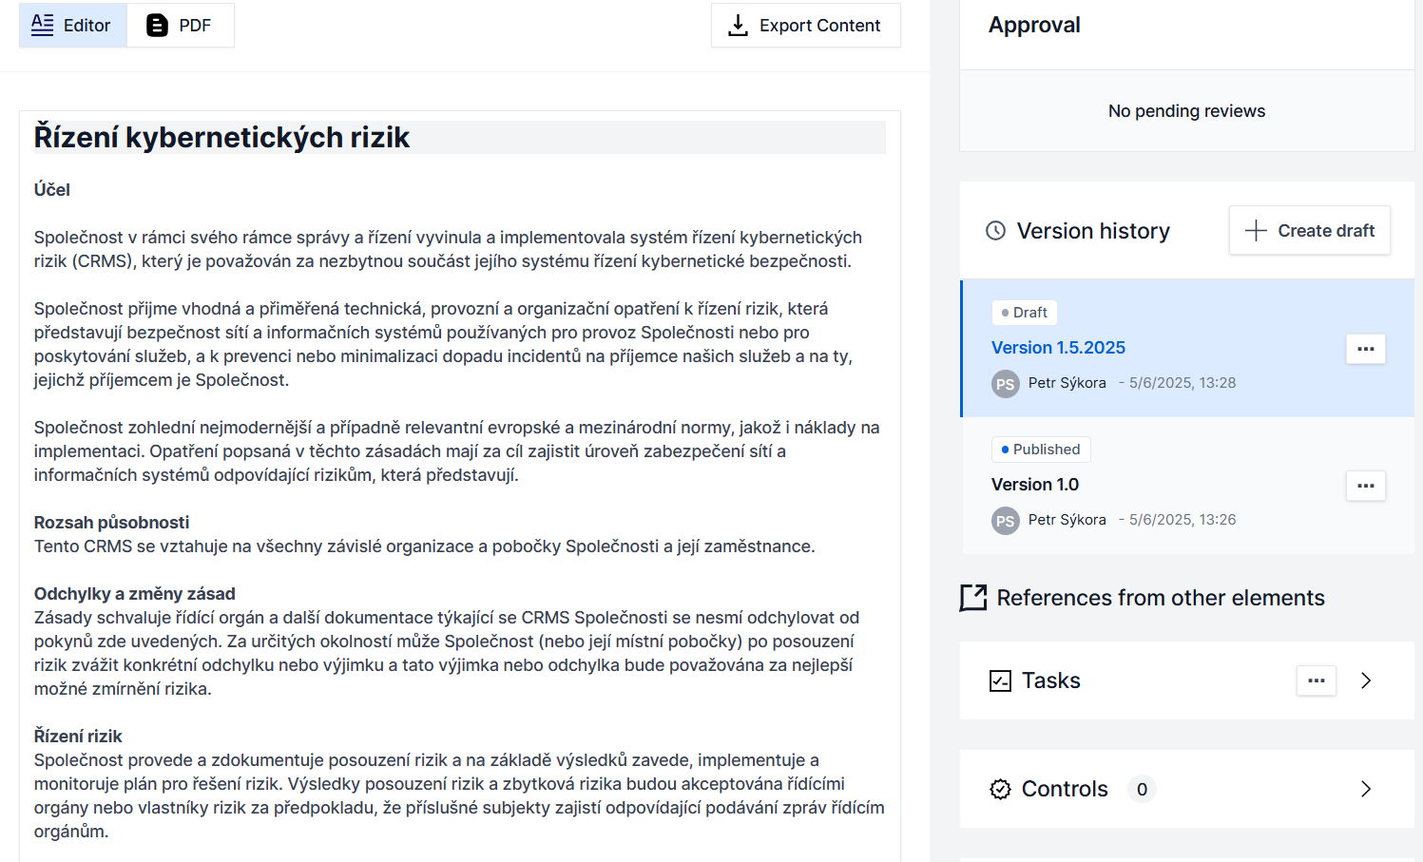The image size is (1423, 862).
Task: Click paragraph starting Společnost přijme vhodná
Action: click(x=443, y=344)
